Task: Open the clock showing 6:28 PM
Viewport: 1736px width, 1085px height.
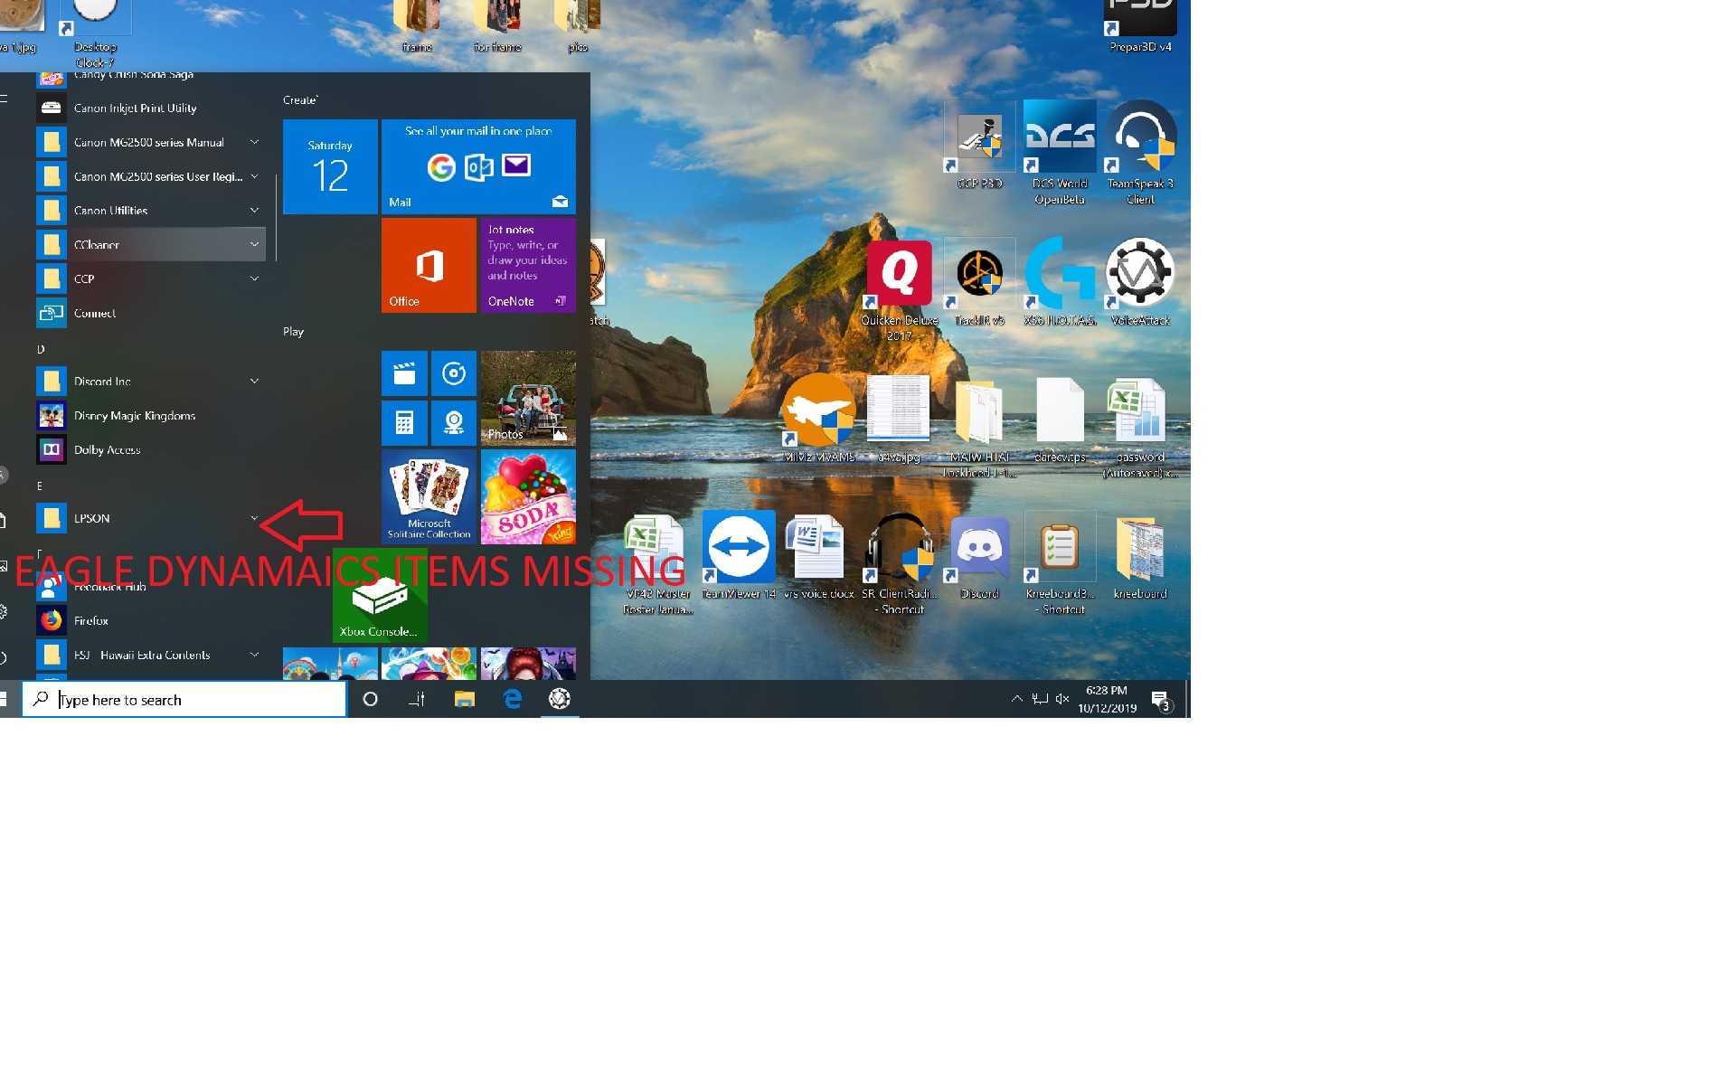Action: coord(1107,699)
